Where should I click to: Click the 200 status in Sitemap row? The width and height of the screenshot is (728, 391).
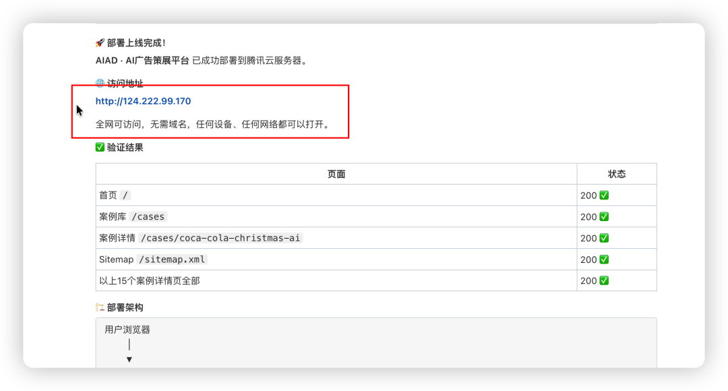pos(588,260)
